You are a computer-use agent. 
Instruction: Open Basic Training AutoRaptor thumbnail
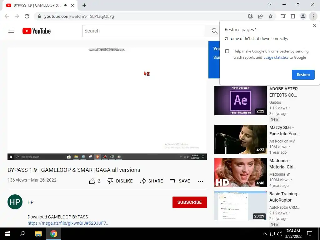pyautogui.click(x=240, y=206)
